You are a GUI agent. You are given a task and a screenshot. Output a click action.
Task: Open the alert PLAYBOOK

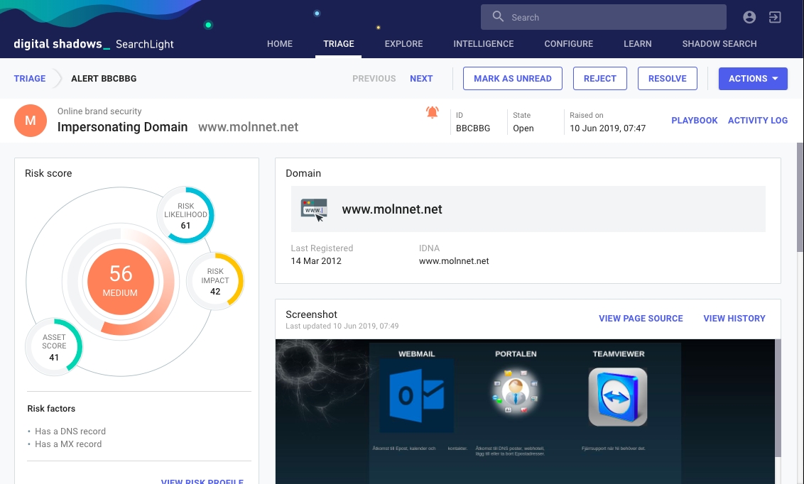click(695, 121)
